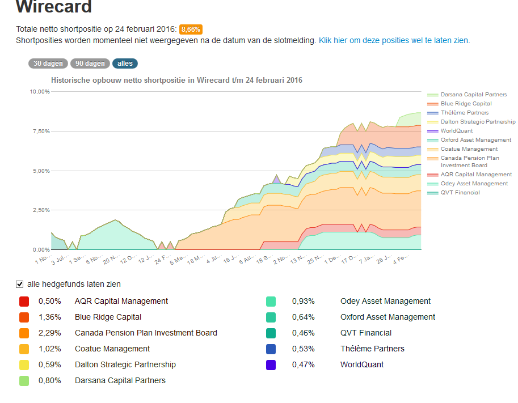
Task: Open Blue Ridge Capital in fund list
Action: coord(108,317)
